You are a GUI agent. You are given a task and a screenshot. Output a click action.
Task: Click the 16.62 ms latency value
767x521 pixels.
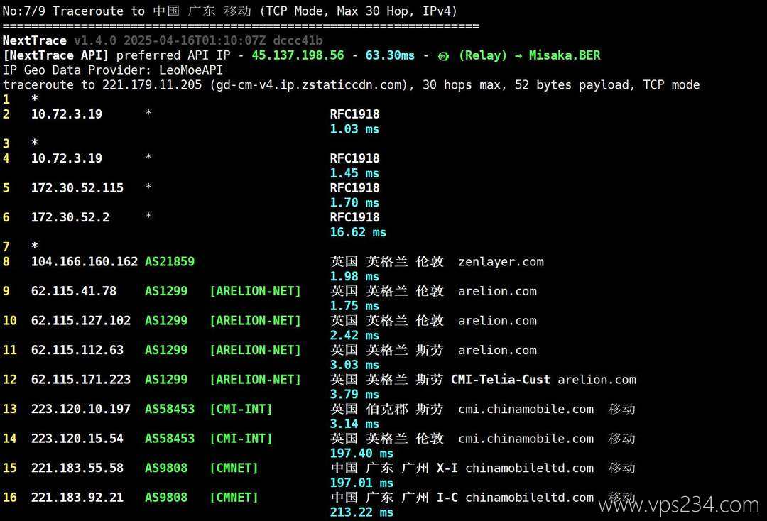(x=357, y=232)
